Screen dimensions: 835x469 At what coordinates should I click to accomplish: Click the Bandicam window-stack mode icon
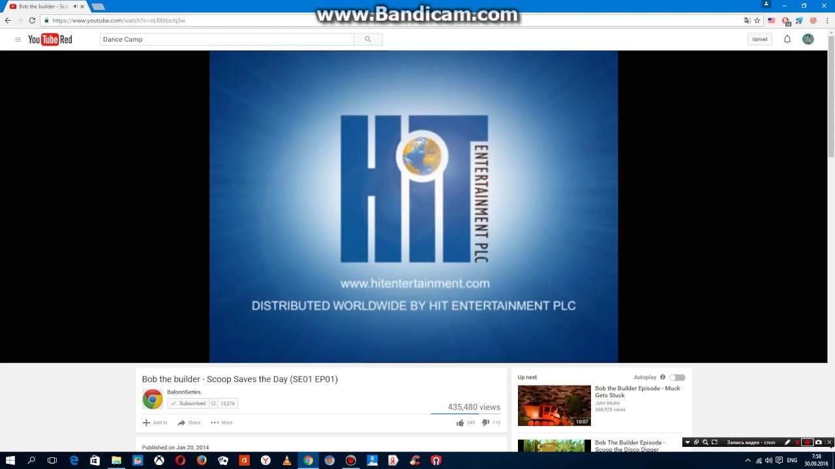tap(696, 442)
